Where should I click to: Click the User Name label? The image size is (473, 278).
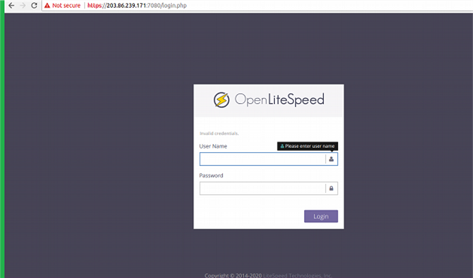click(x=213, y=146)
